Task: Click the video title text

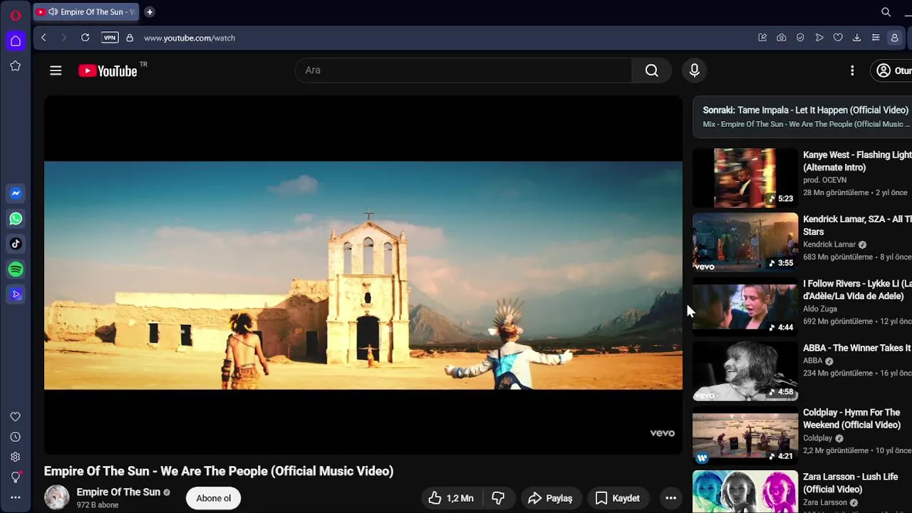Action: [x=219, y=471]
